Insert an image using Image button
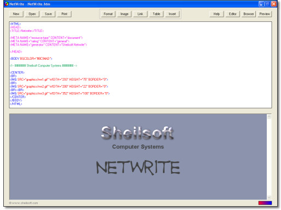 [x=124, y=14]
